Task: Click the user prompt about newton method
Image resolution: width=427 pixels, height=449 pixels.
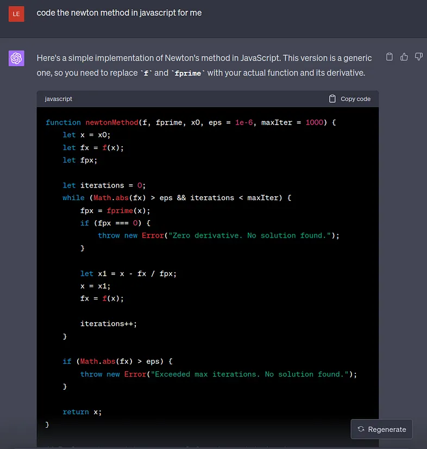Action: 119,13
